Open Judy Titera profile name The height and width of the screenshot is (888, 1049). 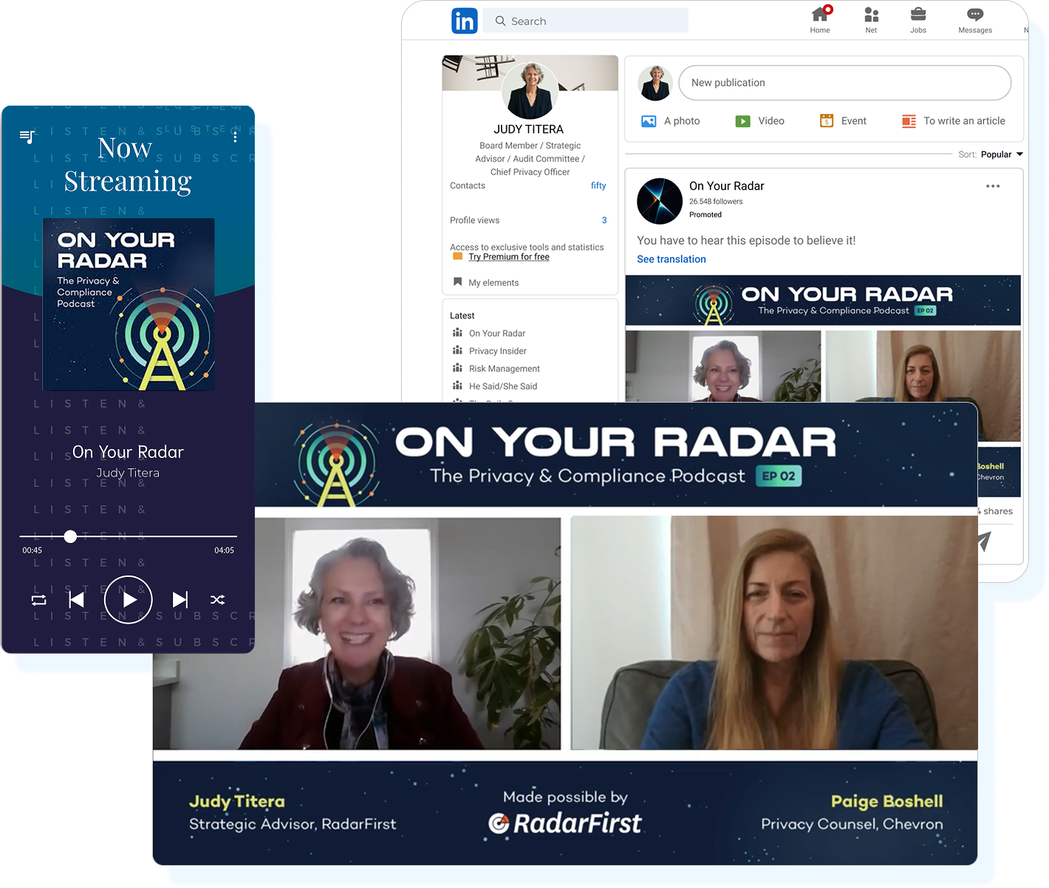pos(529,129)
